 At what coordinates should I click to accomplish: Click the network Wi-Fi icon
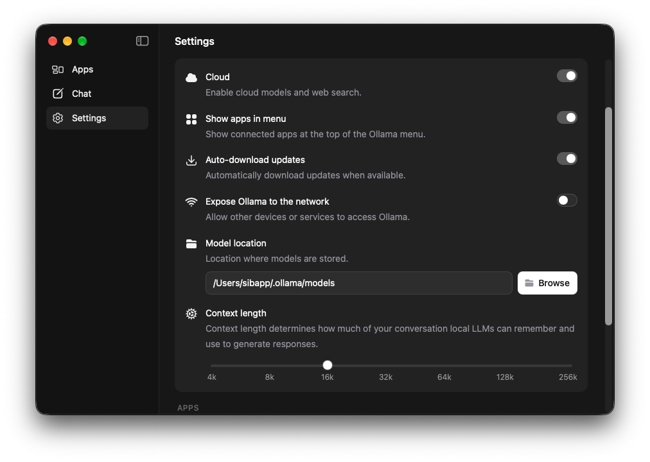point(191,201)
